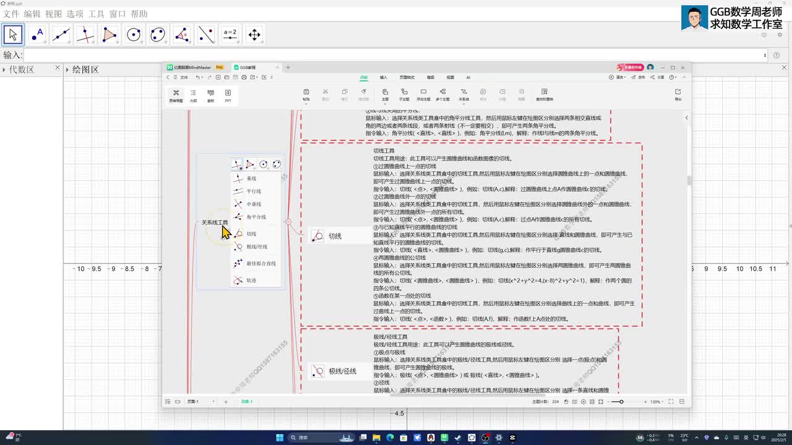Select the 切线 topic node
This screenshot has width=792, height=445.
335,235
